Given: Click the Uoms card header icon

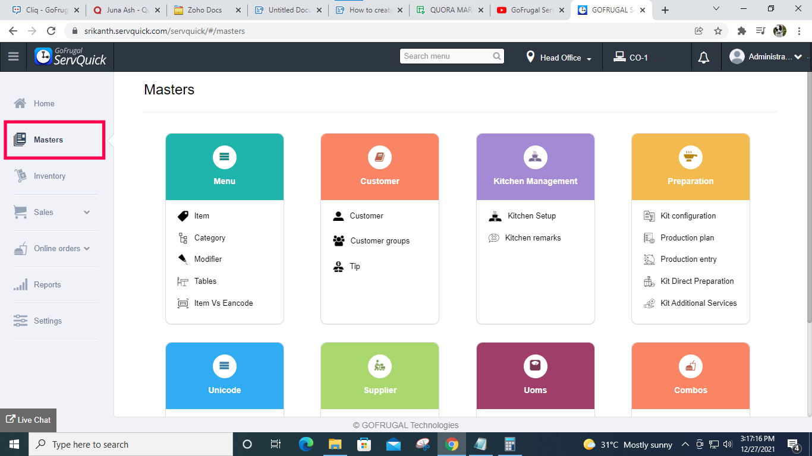Looking at the screenshot, I should (536, 366).
